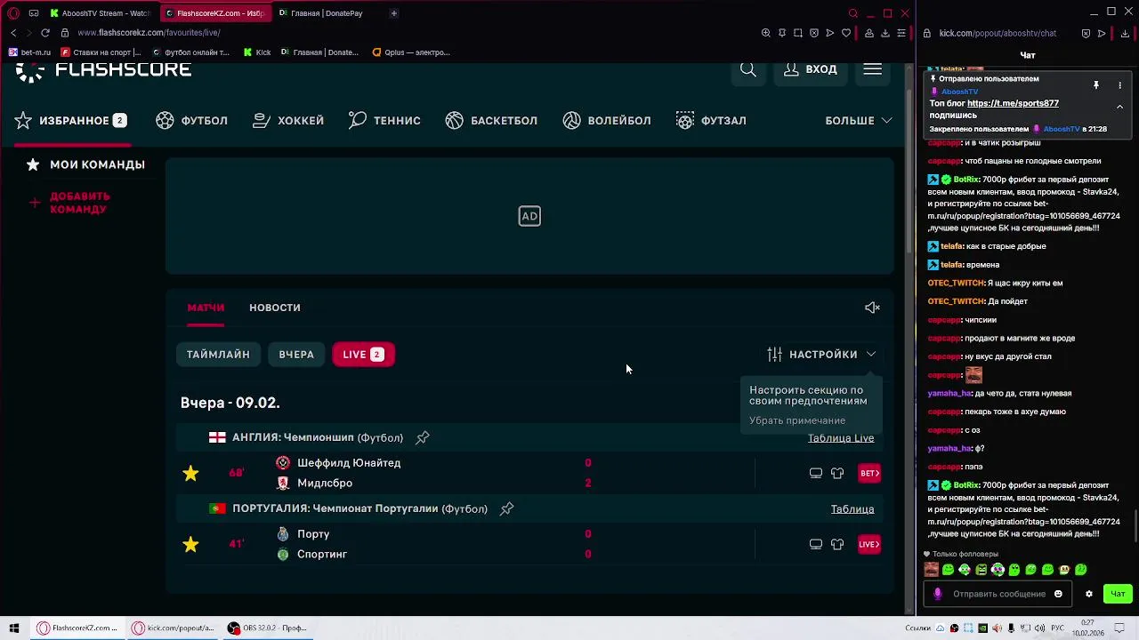Click the BET badge on the Sheffield match

[869, 473]
